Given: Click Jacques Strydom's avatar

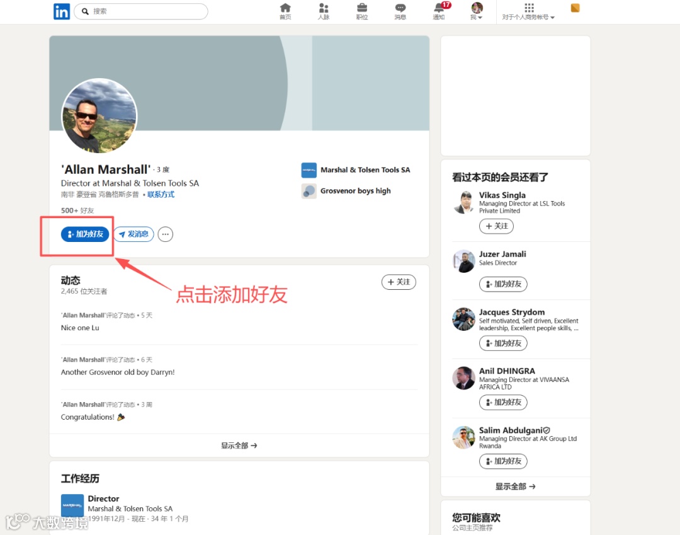Looking at the screenshot, I should [463, 319].
